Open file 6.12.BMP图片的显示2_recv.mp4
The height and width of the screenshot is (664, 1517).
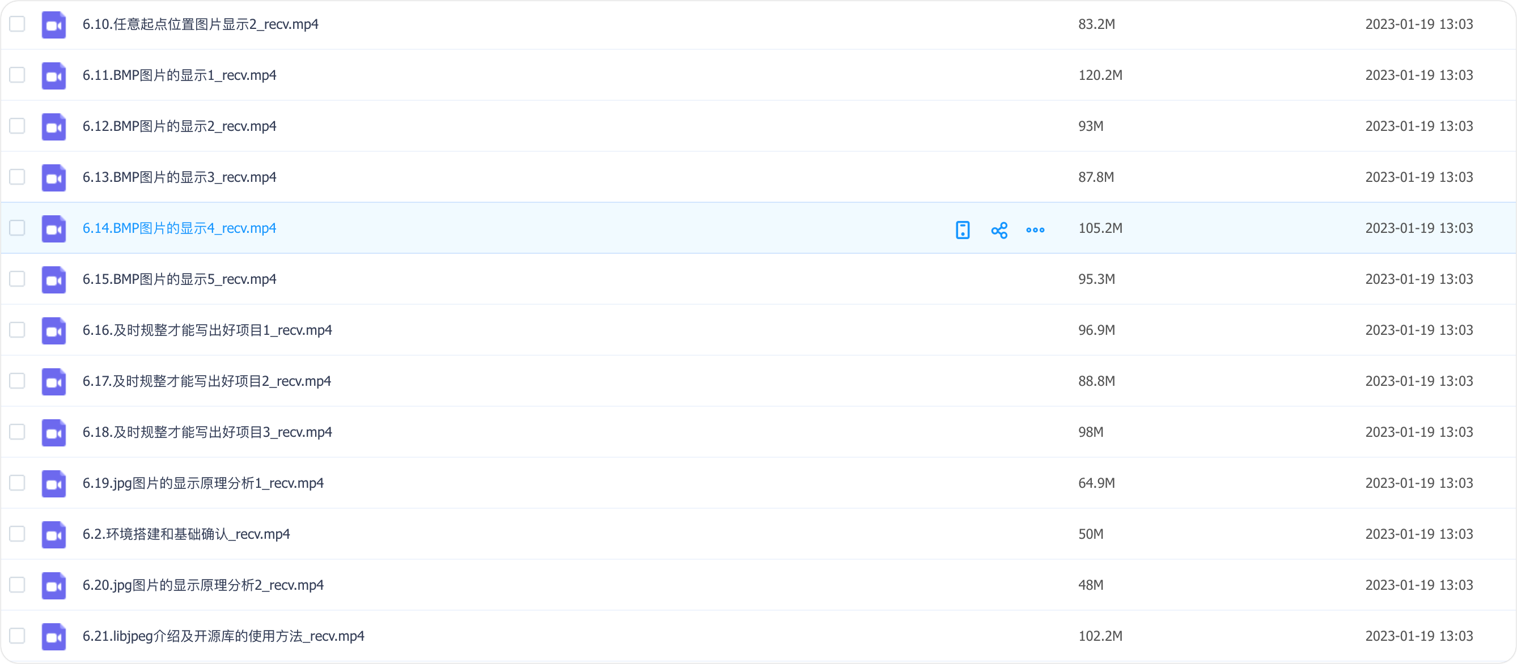tap(179, 126)
